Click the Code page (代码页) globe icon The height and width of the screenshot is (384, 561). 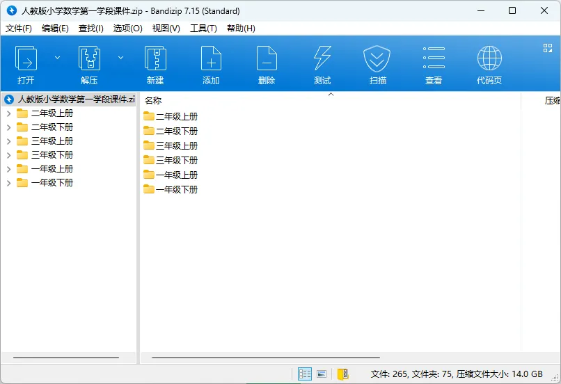click(489, 58)
